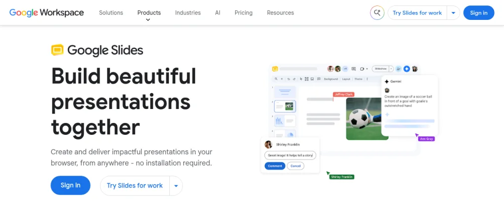Image resolution: width=504 pixels, height=209 pixels.
Task: Click comment field 'Great image! It helps tell a story'
Action: 290,155
